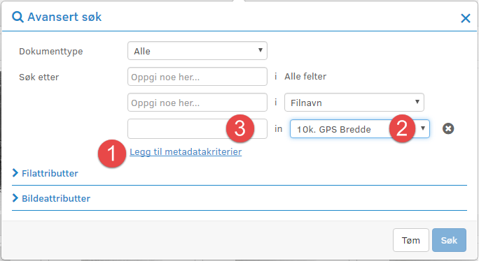Click the red annotation marker numbered 3
The width and height of the screenshot is (479, 261).
point(240,128)
